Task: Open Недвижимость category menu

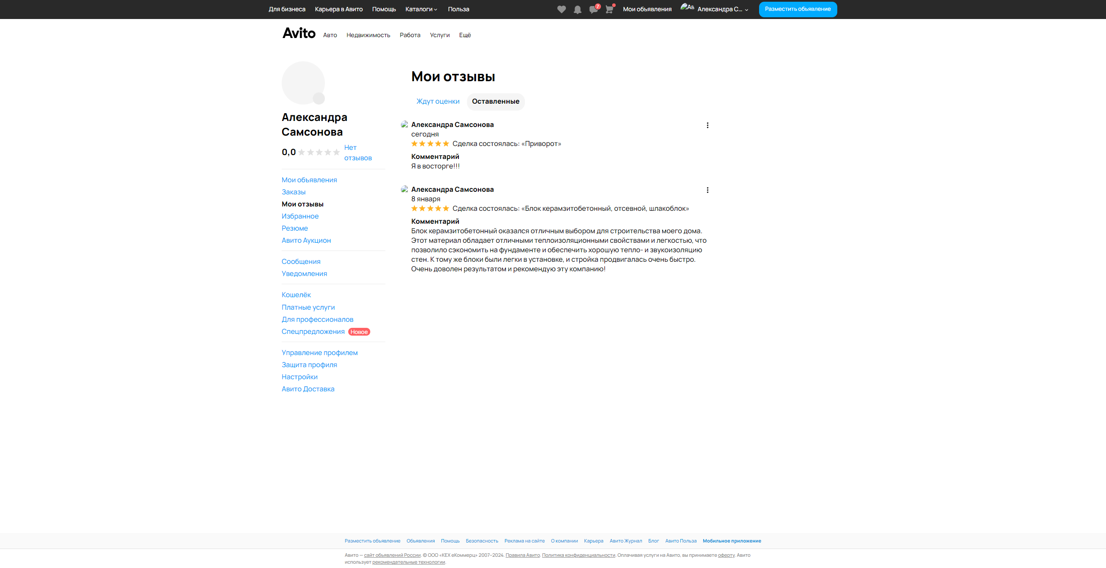Action: coord(368,35)
